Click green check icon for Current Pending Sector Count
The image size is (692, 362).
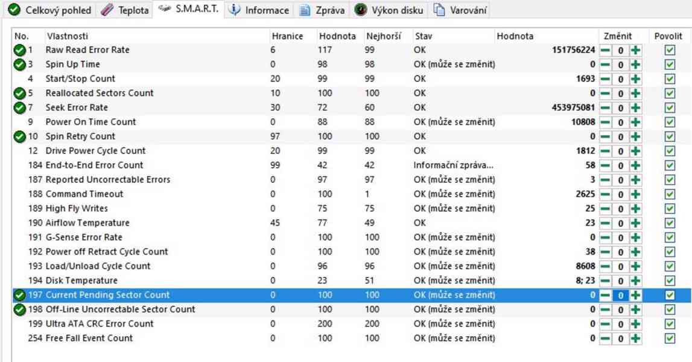point(19,296)
